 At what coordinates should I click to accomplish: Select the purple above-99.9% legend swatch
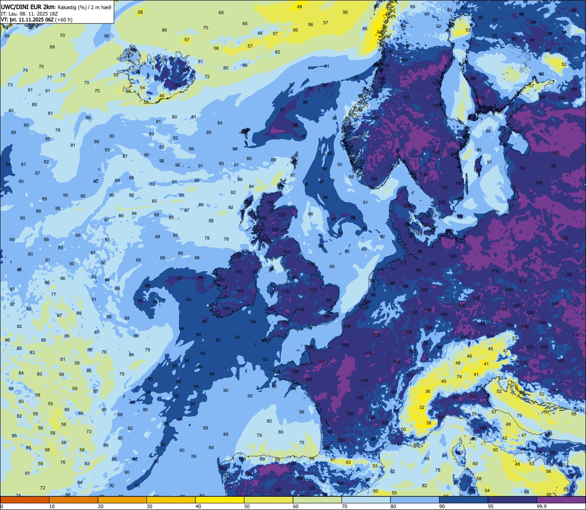coord(561,499)
